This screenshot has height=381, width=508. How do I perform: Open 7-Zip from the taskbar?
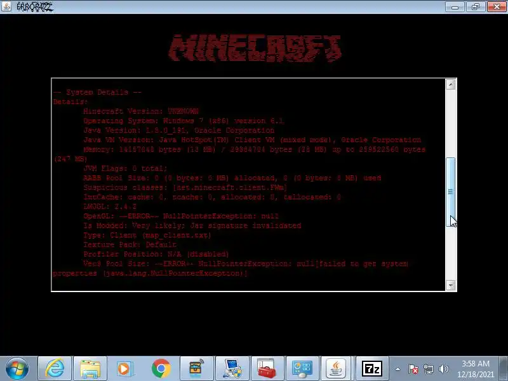[371, 369]
